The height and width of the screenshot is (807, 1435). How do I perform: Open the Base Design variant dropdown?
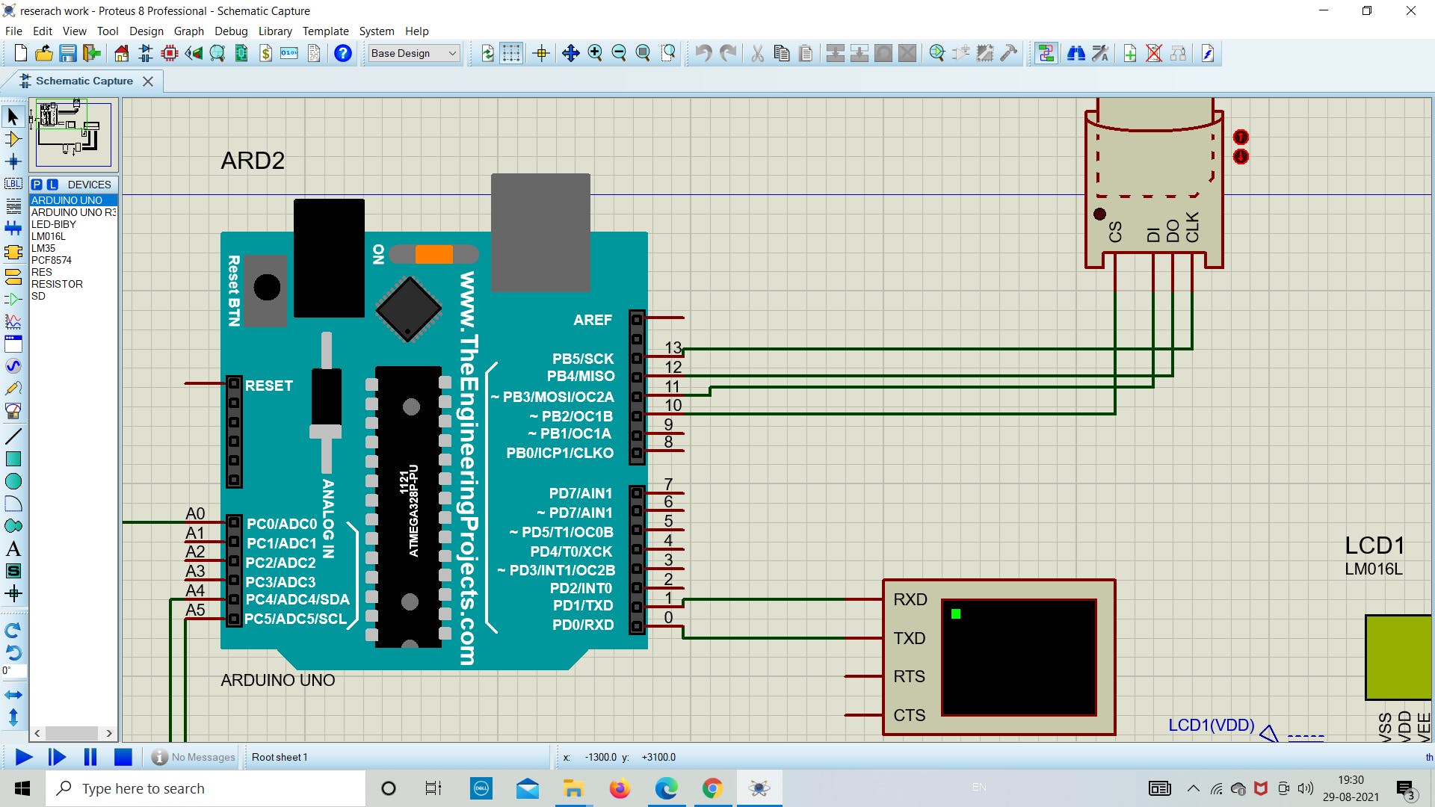(414, 53)
